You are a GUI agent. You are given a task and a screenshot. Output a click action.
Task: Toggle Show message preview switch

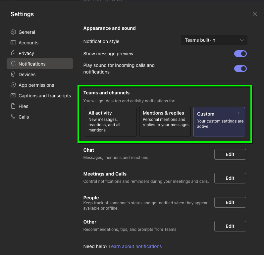tap(240, 54)
